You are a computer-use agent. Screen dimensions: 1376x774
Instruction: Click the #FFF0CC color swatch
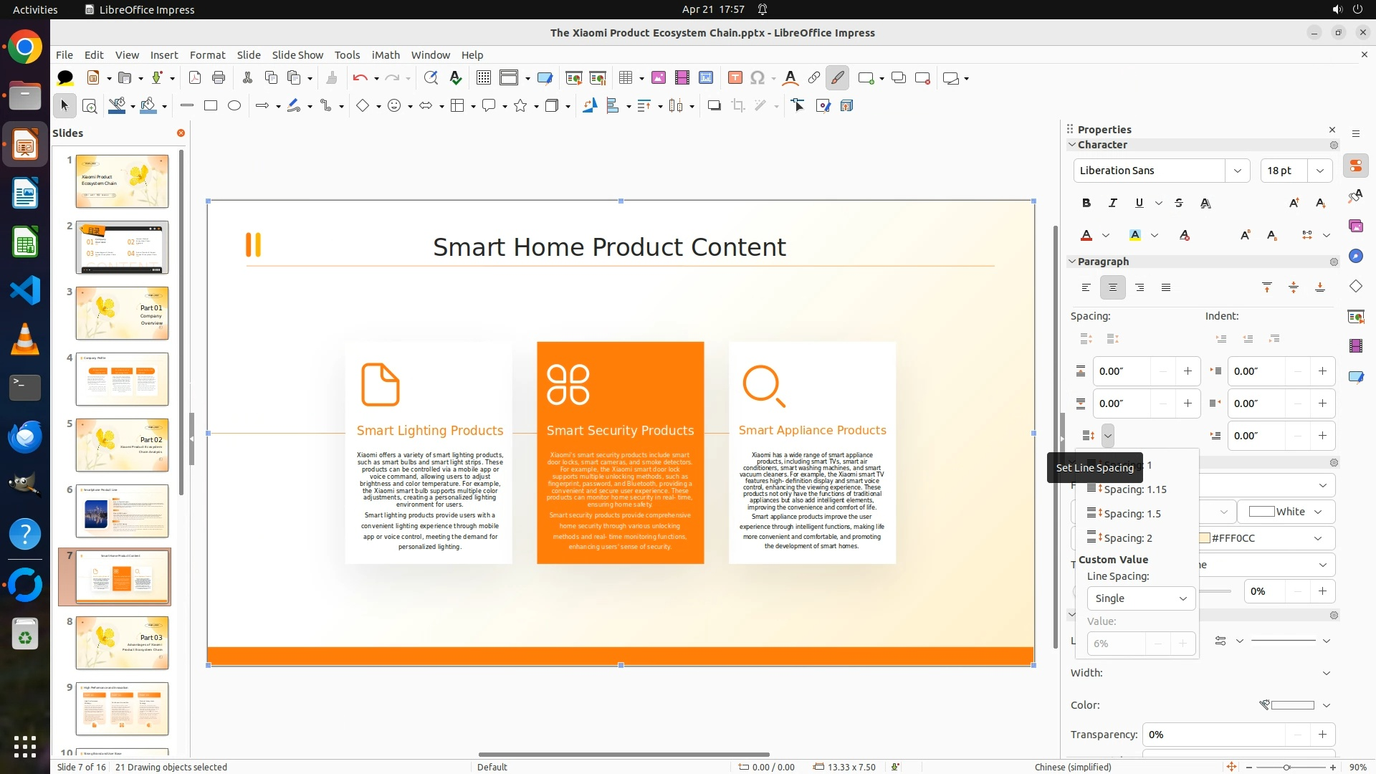(1205, 538)
